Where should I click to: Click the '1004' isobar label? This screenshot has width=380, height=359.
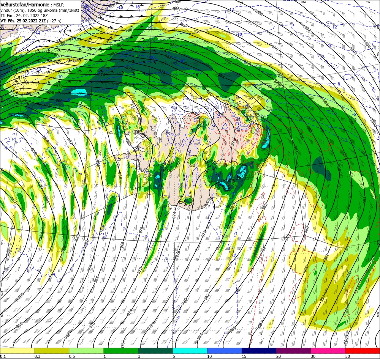353,51
